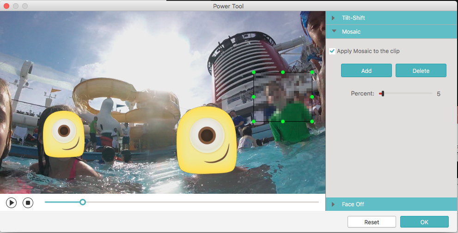
Task: Click the mosaic box top-right handle
Action: click(x=312, y=72)
